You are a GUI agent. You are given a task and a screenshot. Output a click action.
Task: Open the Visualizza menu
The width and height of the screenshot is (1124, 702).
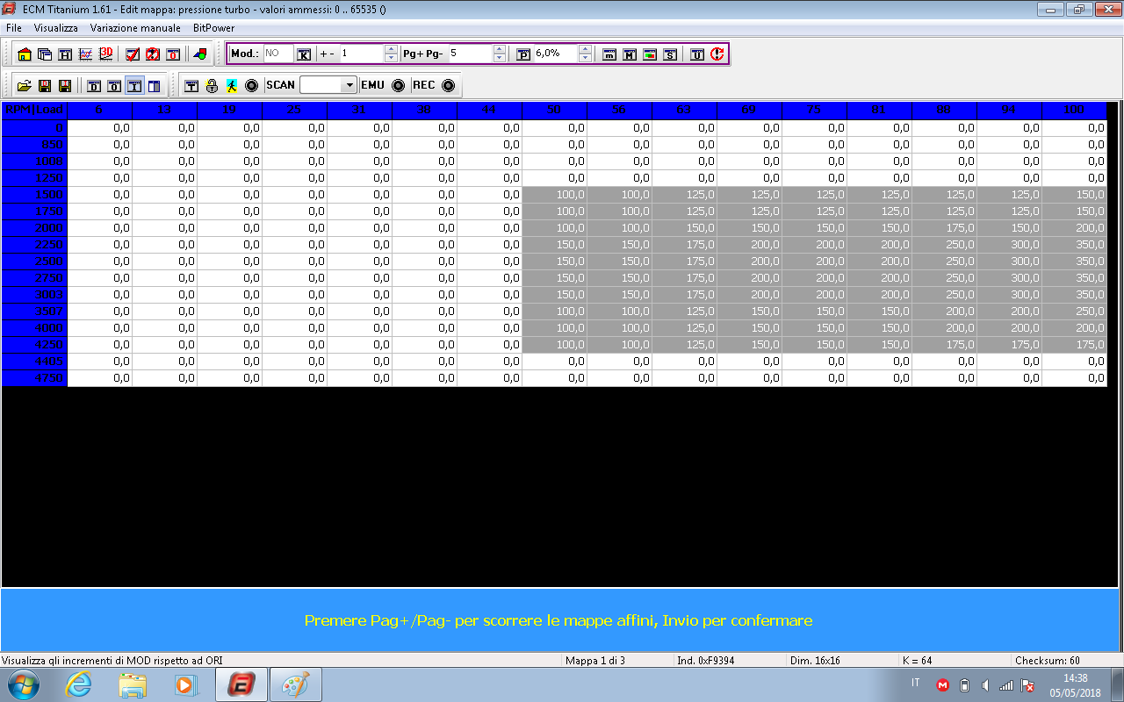click(56, 28)
